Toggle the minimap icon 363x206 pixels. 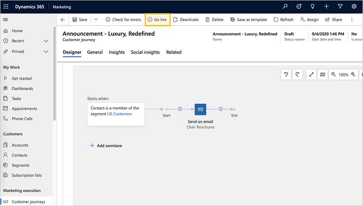pyautogui.click(x=323, y=75)
